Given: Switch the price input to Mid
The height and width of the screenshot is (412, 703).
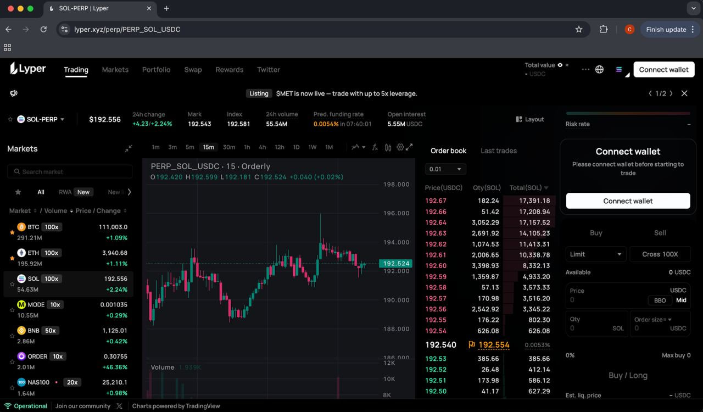Looking at the screenshot, I should click(681, 300).
